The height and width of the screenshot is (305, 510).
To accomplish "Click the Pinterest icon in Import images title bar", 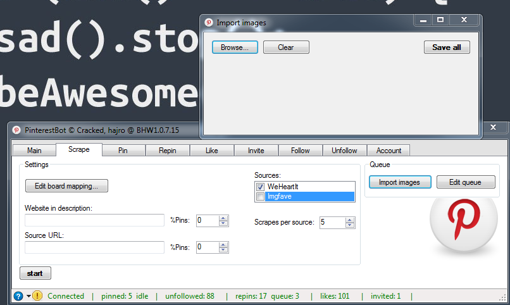I will 208,22.
